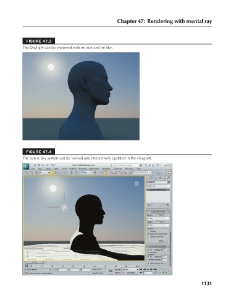
Task: Open the Rendering menu
Action: (x=106, y=168)
